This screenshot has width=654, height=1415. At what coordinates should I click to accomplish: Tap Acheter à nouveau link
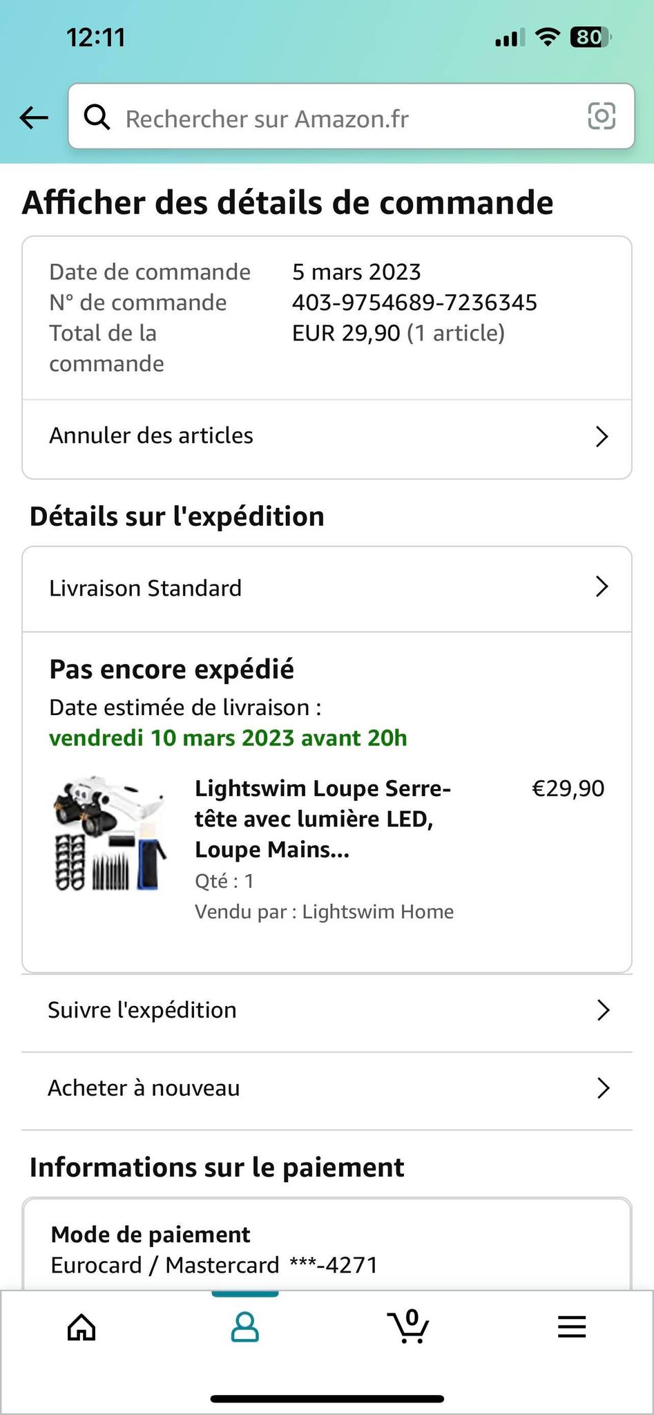[144, 1088]
